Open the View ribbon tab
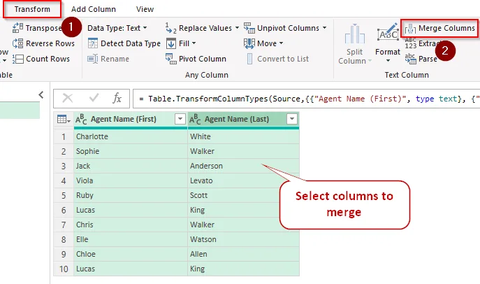The height and width of the screenshot is (284, 480). (x=145, y=9)
